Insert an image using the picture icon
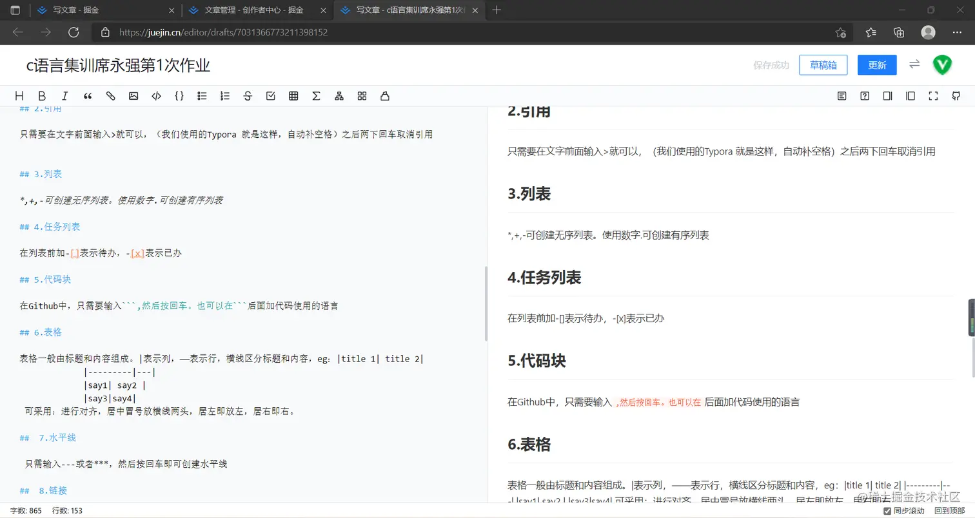Screen dimensions: 975x518 (133, 96)
